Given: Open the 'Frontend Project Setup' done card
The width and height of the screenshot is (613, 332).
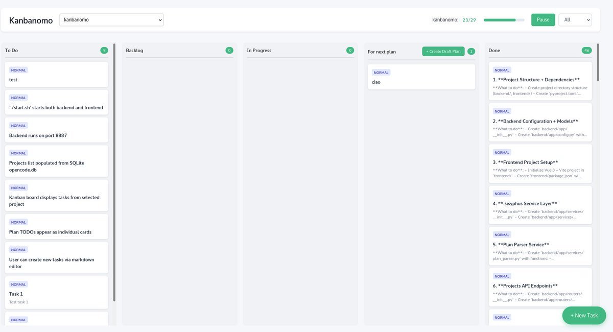Looking at the screenshot, I should 540,164.
